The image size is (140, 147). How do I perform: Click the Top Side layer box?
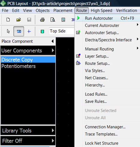coord(62,31)
